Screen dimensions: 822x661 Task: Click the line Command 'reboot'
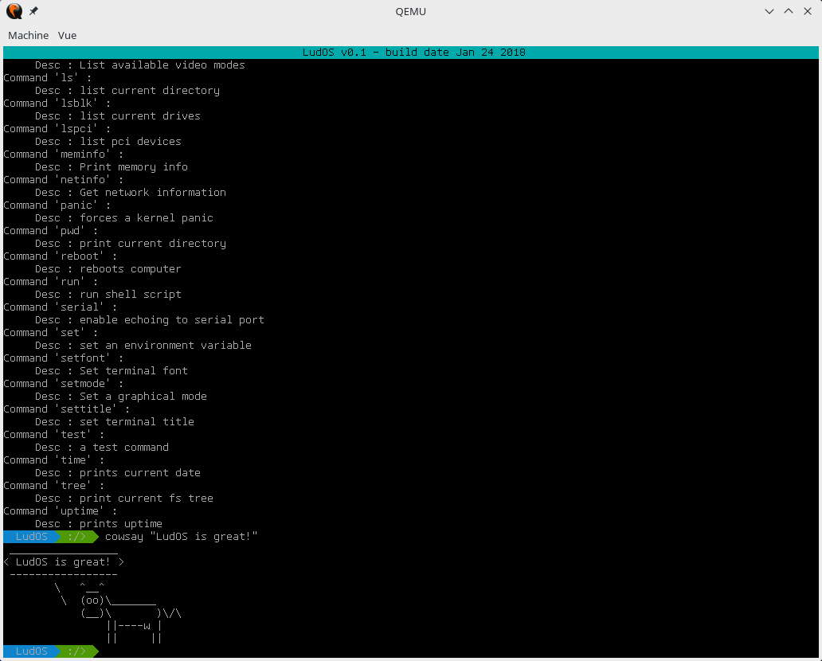61,256
